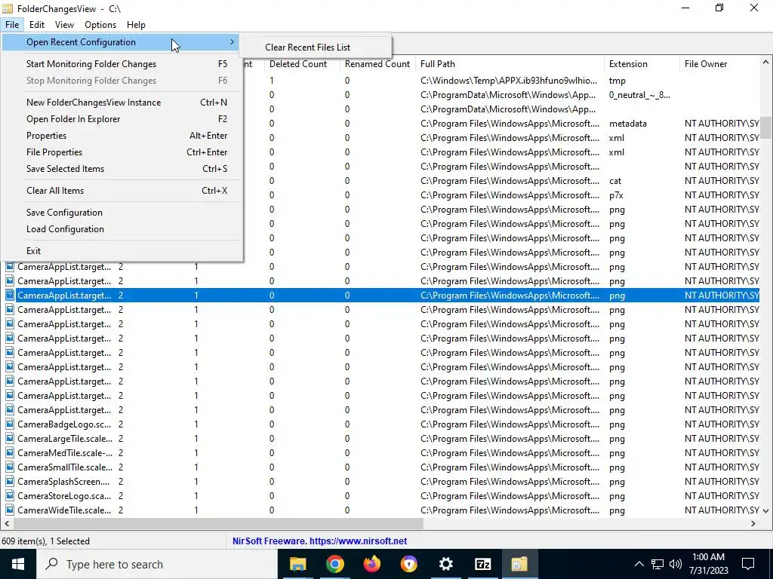Click the CameraSmallTile.scale... file icon
Image resolution: width=773 pixels, height=579 pixels.
(9, 467)
